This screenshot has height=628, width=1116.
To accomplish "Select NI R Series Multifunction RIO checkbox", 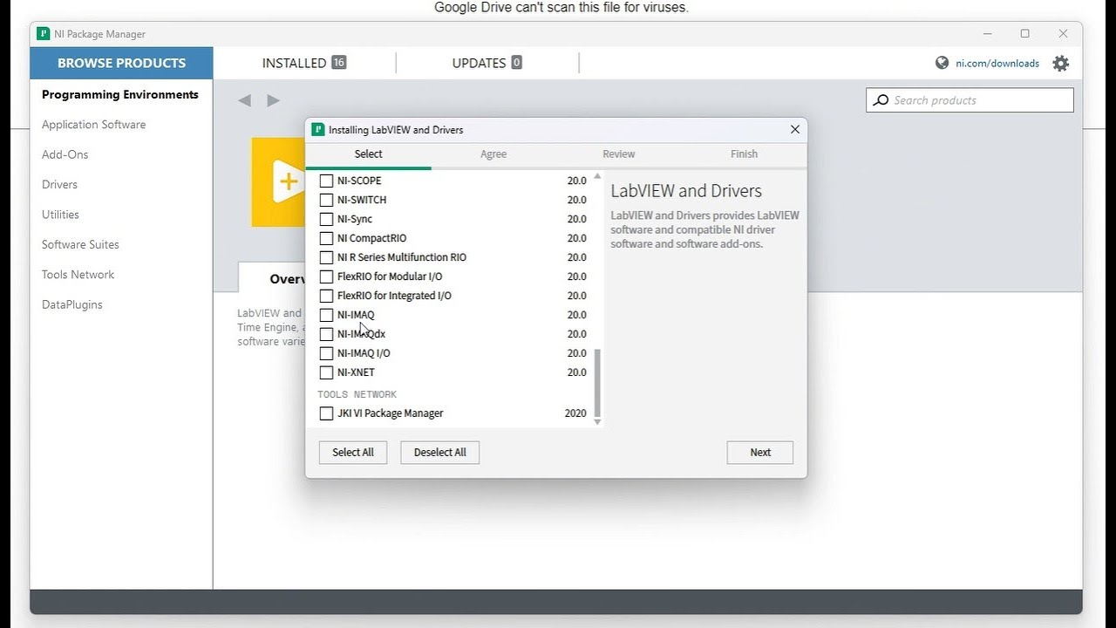I will coord(326,257).
